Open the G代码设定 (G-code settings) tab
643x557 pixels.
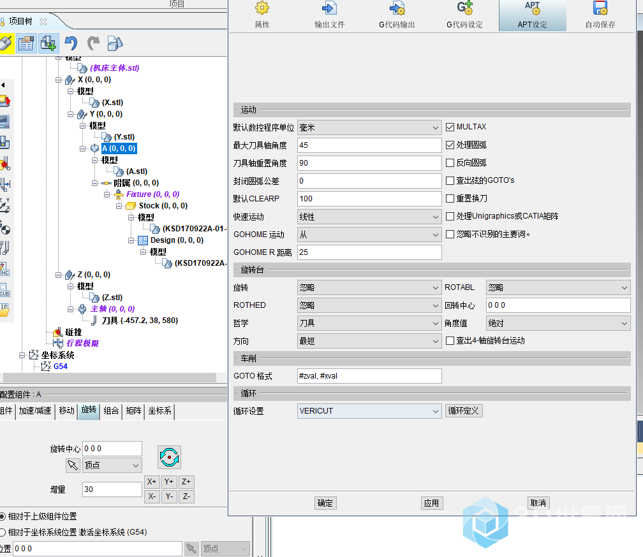(464, 15)
